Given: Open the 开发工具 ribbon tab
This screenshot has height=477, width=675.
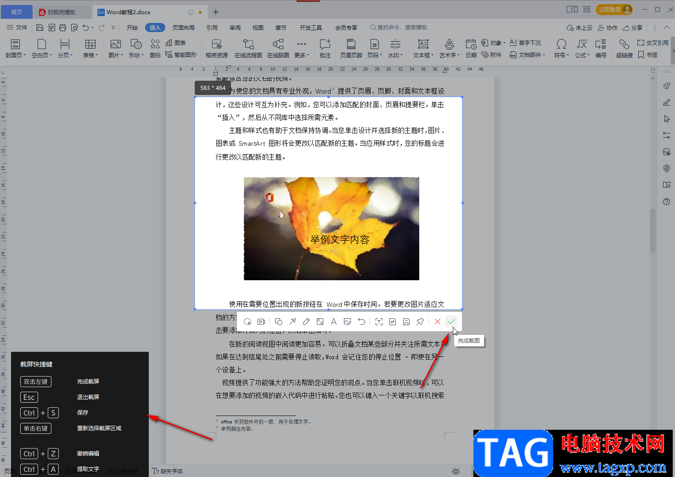Looking at the screenshot, I should pyautogui.click(x=311, y=28).
